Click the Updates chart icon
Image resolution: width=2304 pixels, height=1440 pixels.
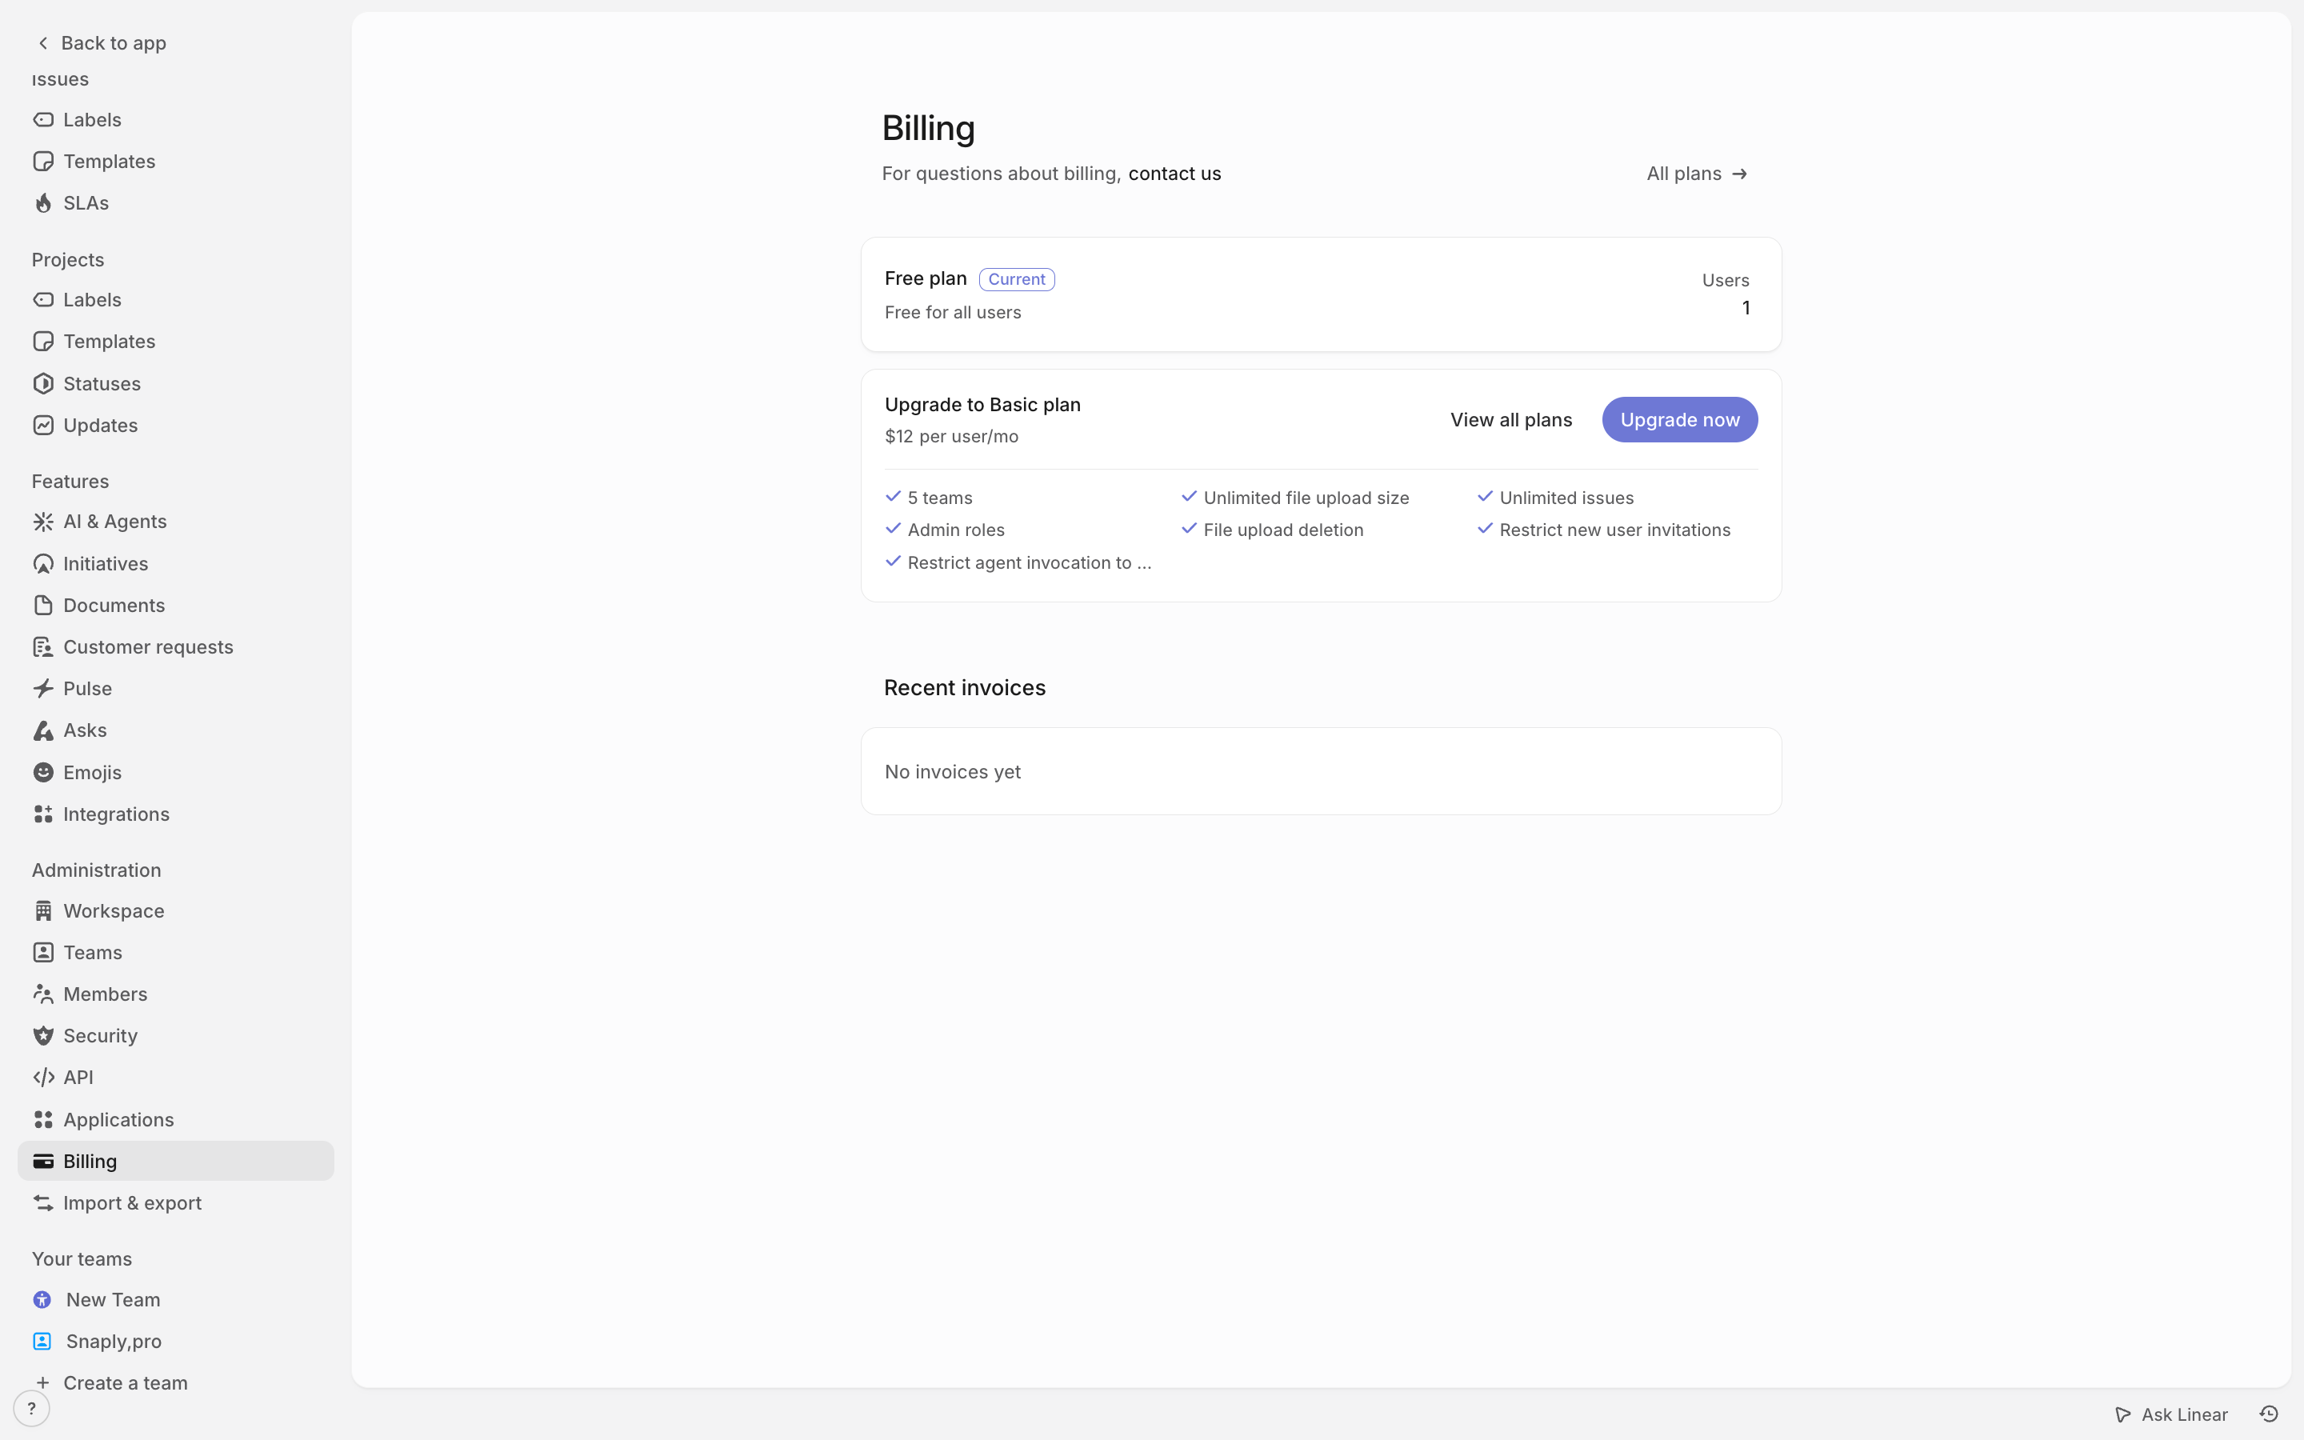[x=43, y=426]
